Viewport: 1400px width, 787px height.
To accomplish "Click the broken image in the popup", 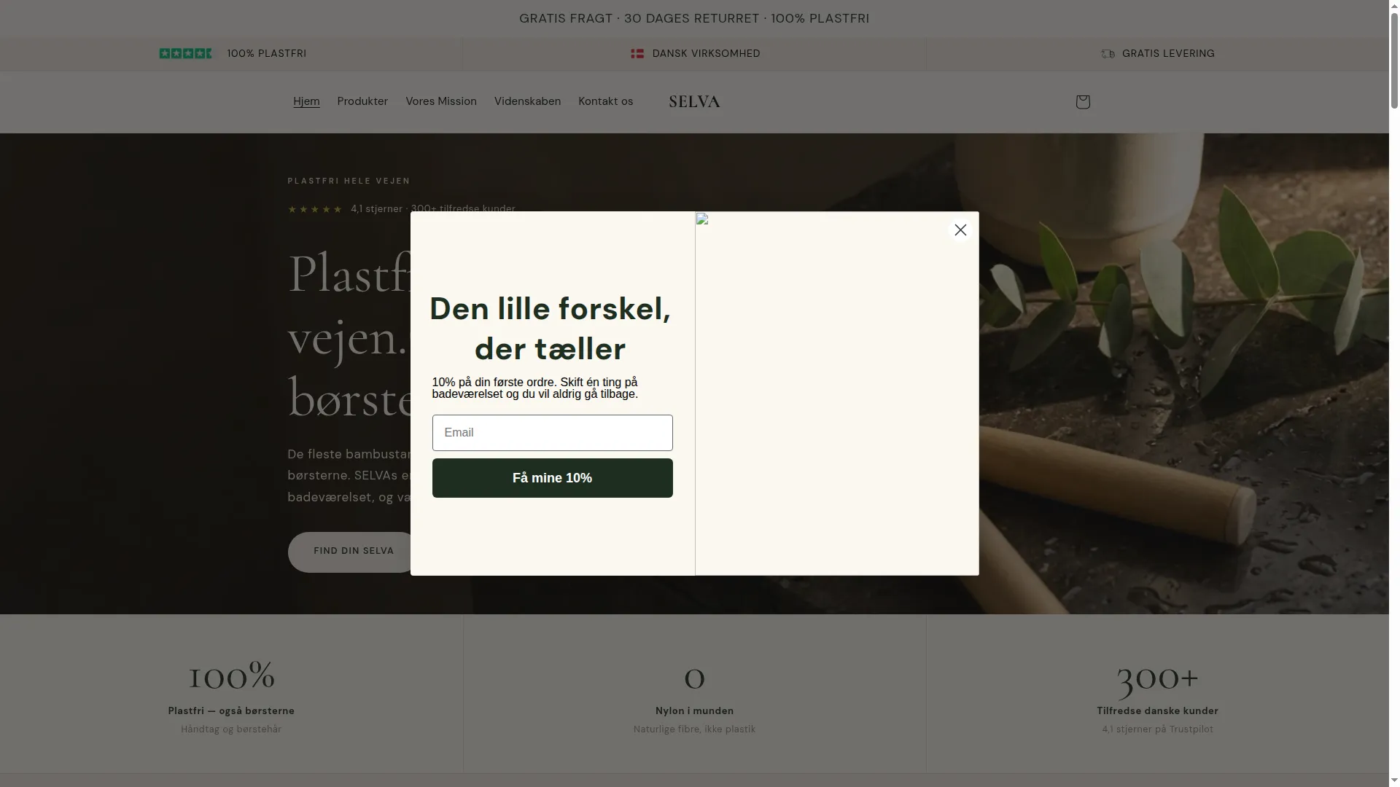I will tap(836, 393).
